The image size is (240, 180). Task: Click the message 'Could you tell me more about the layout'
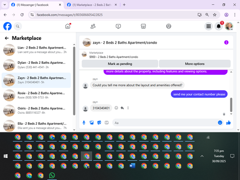(137, 85)
